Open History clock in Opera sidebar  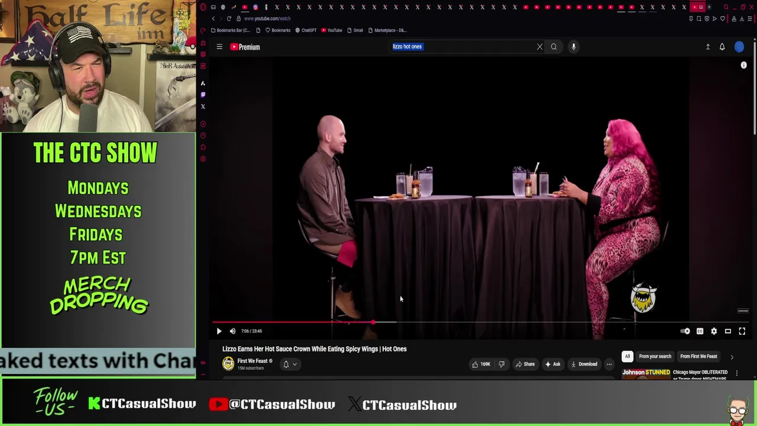203,135
